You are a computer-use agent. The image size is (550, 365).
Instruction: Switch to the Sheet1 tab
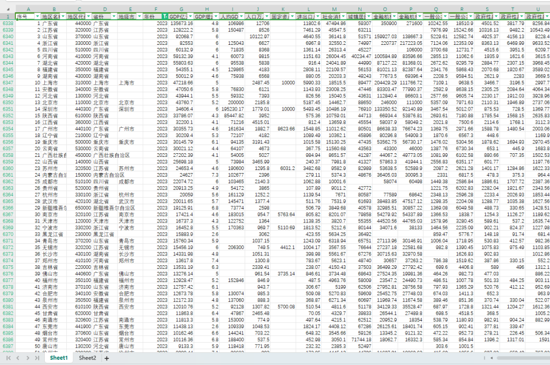pos(59,358)
